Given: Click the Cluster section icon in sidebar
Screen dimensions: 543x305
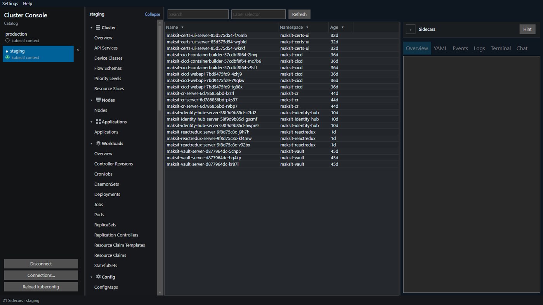Looking at the screenshot, I should (98, 28).
